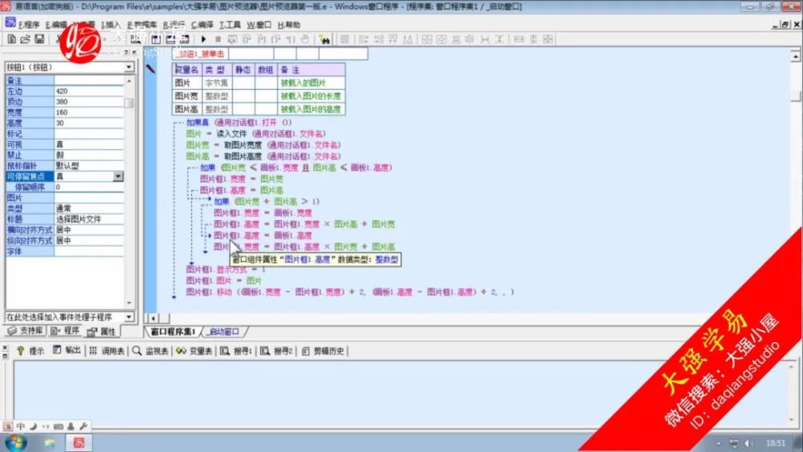
Task: Select the 窗口程序集1 editor tab
Action: 173,332
